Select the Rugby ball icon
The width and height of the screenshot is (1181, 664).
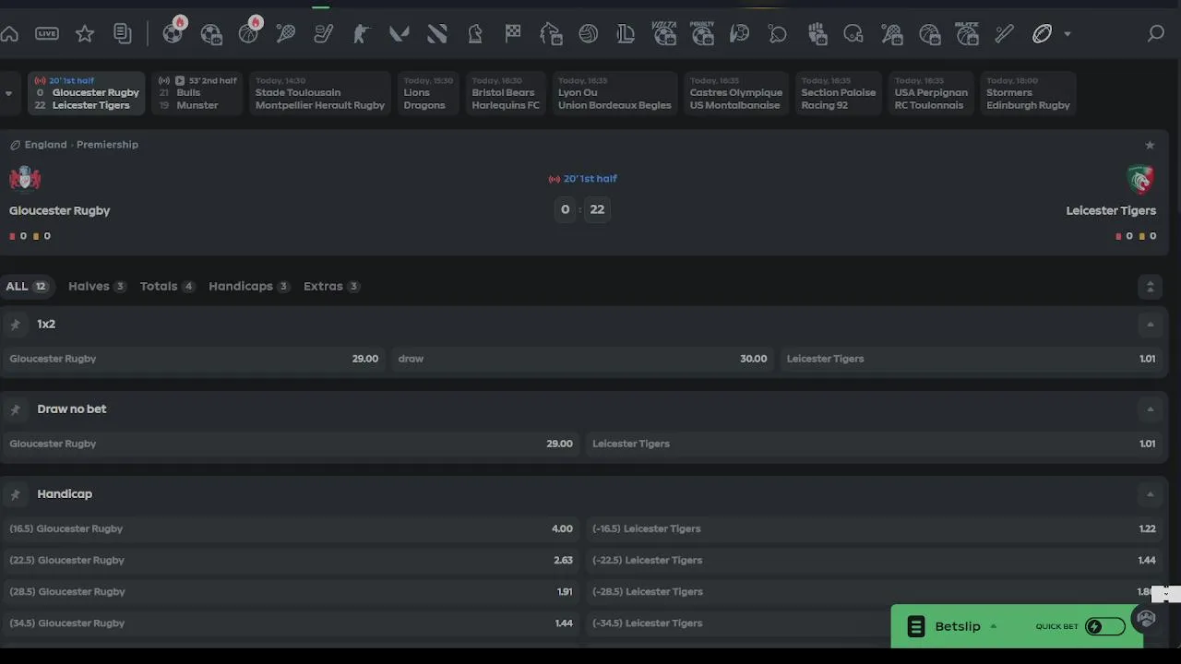click(x=1043, y=34)
